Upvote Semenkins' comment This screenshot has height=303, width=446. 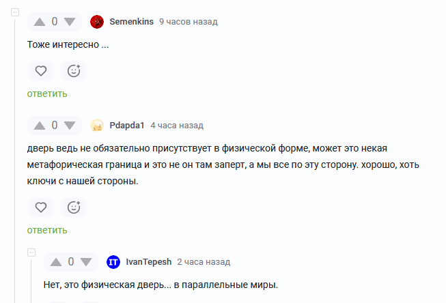[40, 22]
